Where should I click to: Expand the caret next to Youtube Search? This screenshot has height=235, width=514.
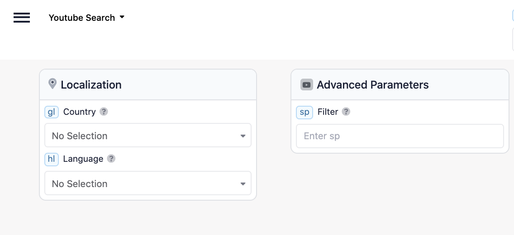pyautogui.click(x=122, y=17)
